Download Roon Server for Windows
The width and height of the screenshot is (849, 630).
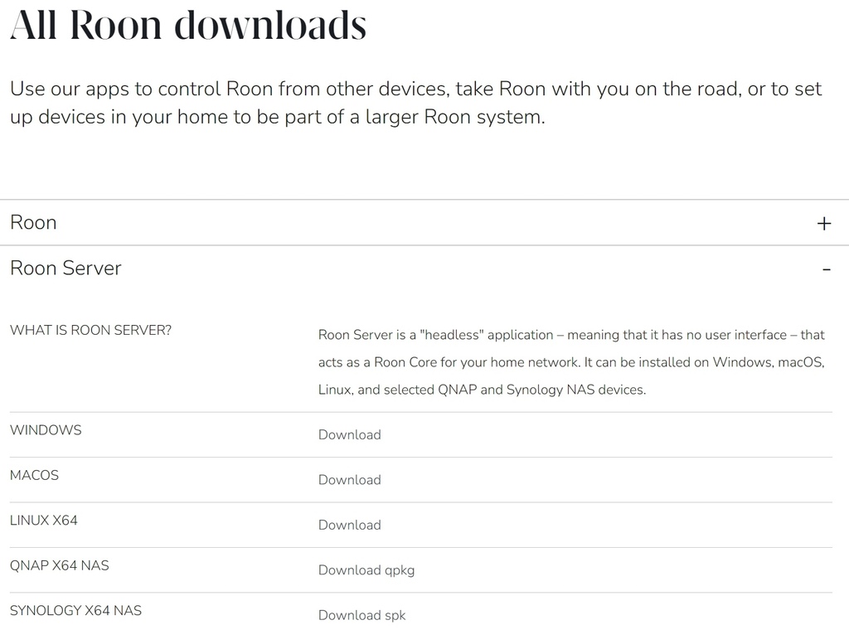[x=349, y=434]
